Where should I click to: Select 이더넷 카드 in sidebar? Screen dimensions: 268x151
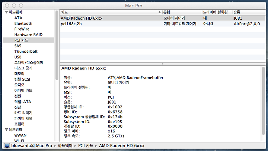pos(23,91)
